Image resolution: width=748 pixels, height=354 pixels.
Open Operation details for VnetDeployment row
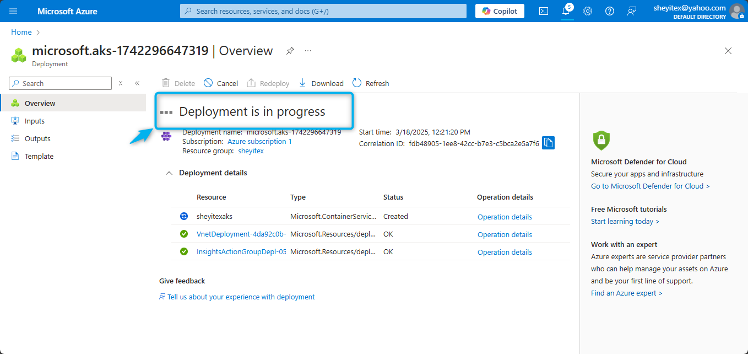tap(505, 234)
